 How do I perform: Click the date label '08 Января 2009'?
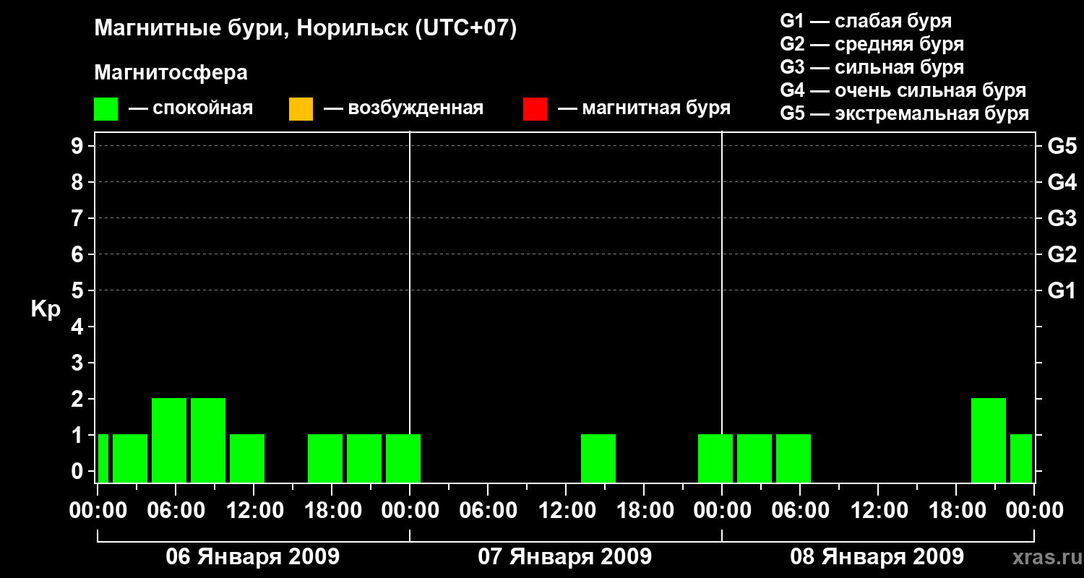[x=877, y=556]
